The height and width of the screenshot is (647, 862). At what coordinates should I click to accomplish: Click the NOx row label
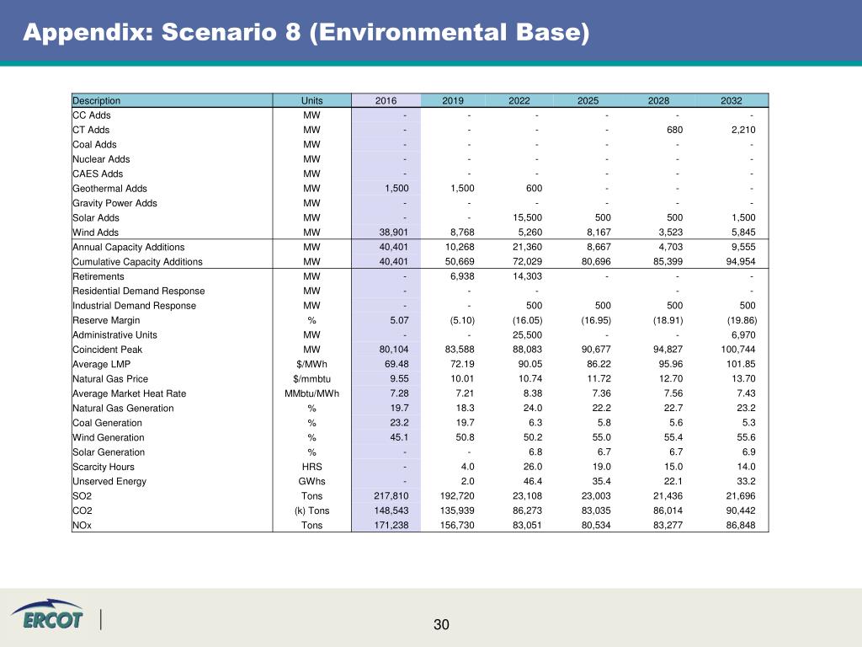click(82, 526)
